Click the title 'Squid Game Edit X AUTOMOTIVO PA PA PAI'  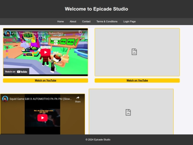[40, 99]
